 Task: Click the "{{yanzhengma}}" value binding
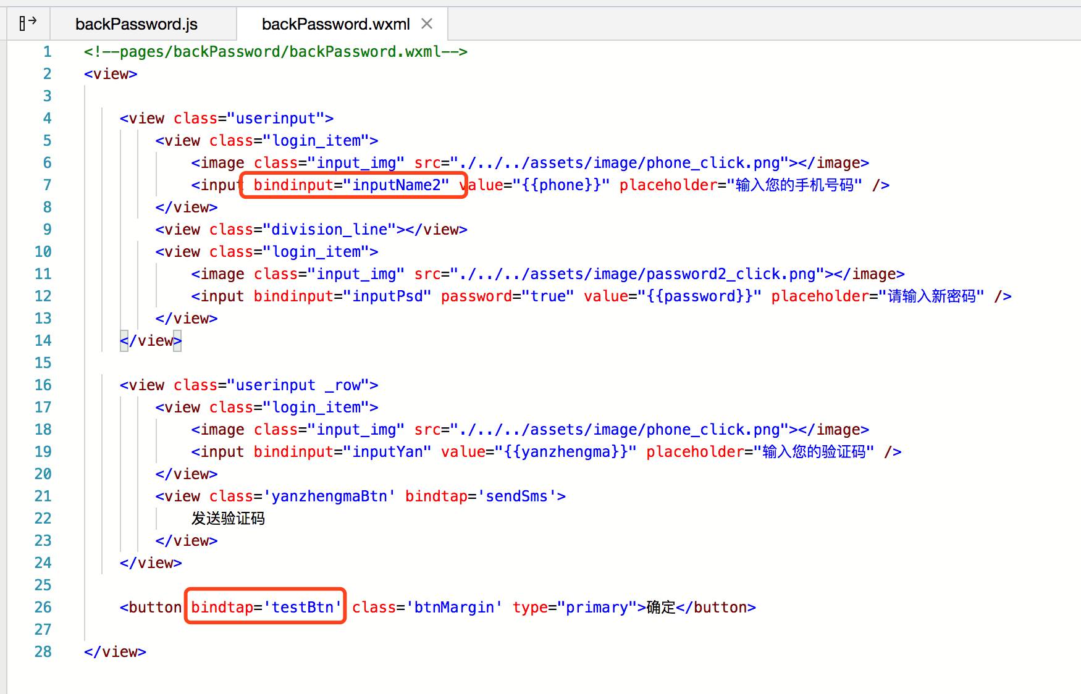click(x=566, y=452)
